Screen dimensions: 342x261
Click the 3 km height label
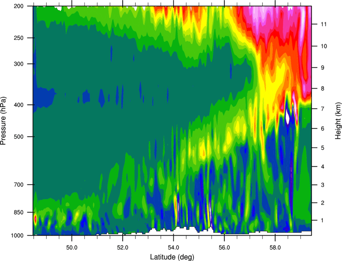[323, 185]
